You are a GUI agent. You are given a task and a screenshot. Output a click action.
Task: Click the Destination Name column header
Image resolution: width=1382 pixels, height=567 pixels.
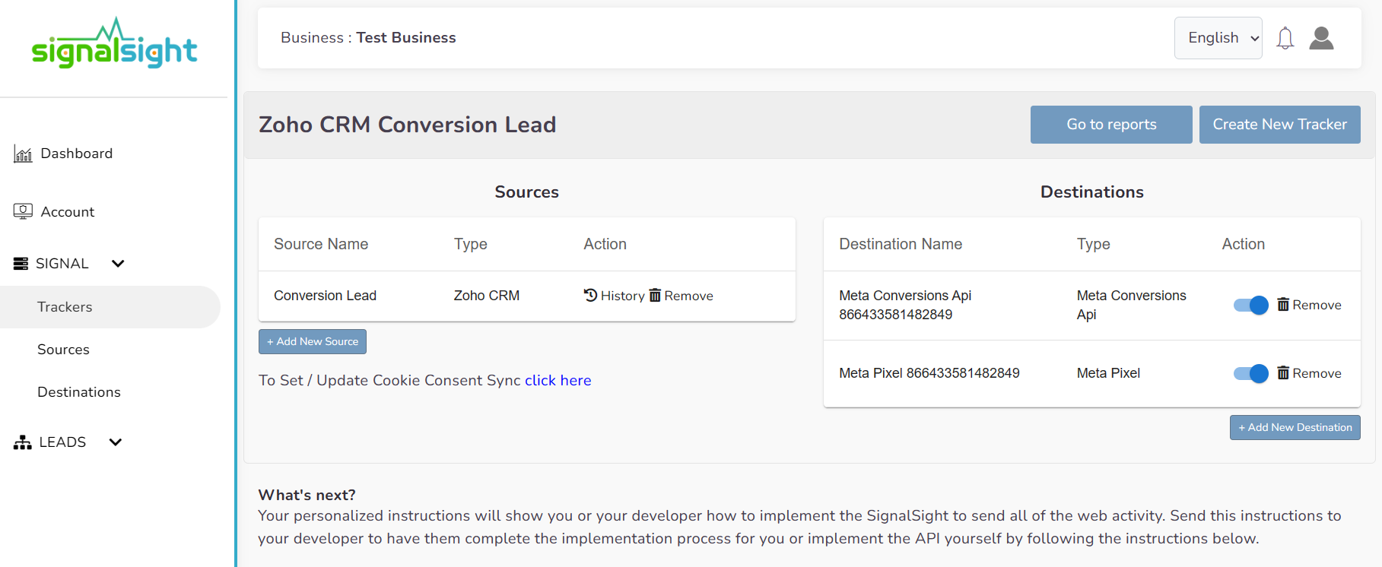[x=901, y=244]
